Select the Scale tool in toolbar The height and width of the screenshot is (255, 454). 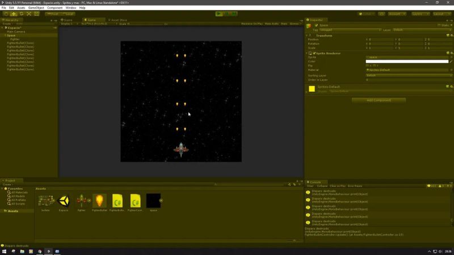pyautogui.click(x=29, y=14)
